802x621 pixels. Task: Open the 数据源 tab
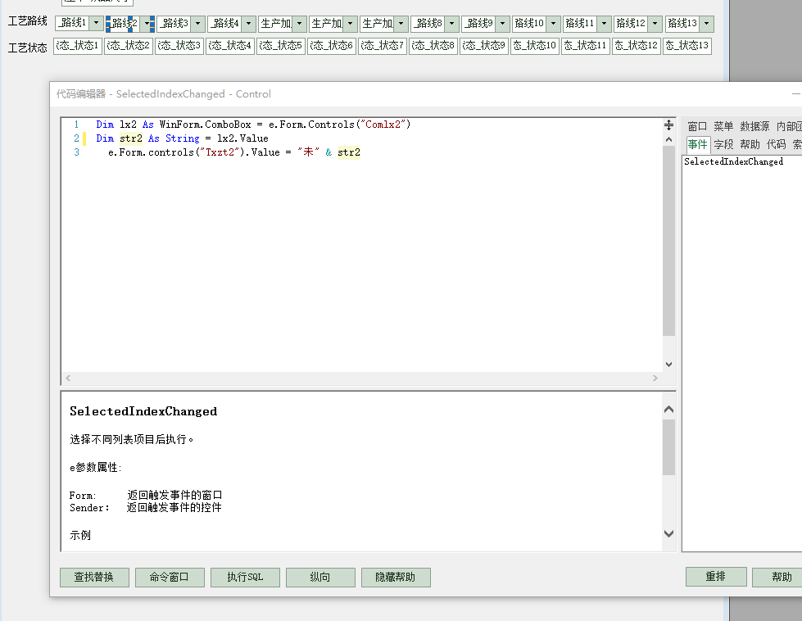754,126
